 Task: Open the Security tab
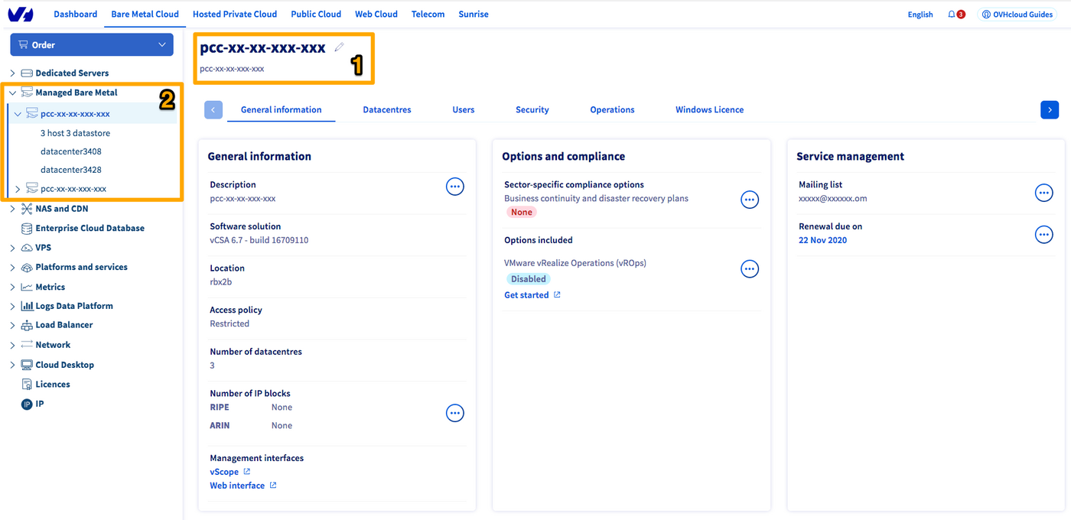[x=532, y=110]
